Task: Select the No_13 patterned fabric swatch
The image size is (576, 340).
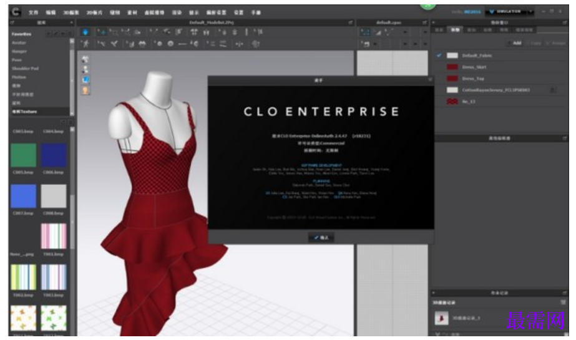Action: (x=452, y=101)
